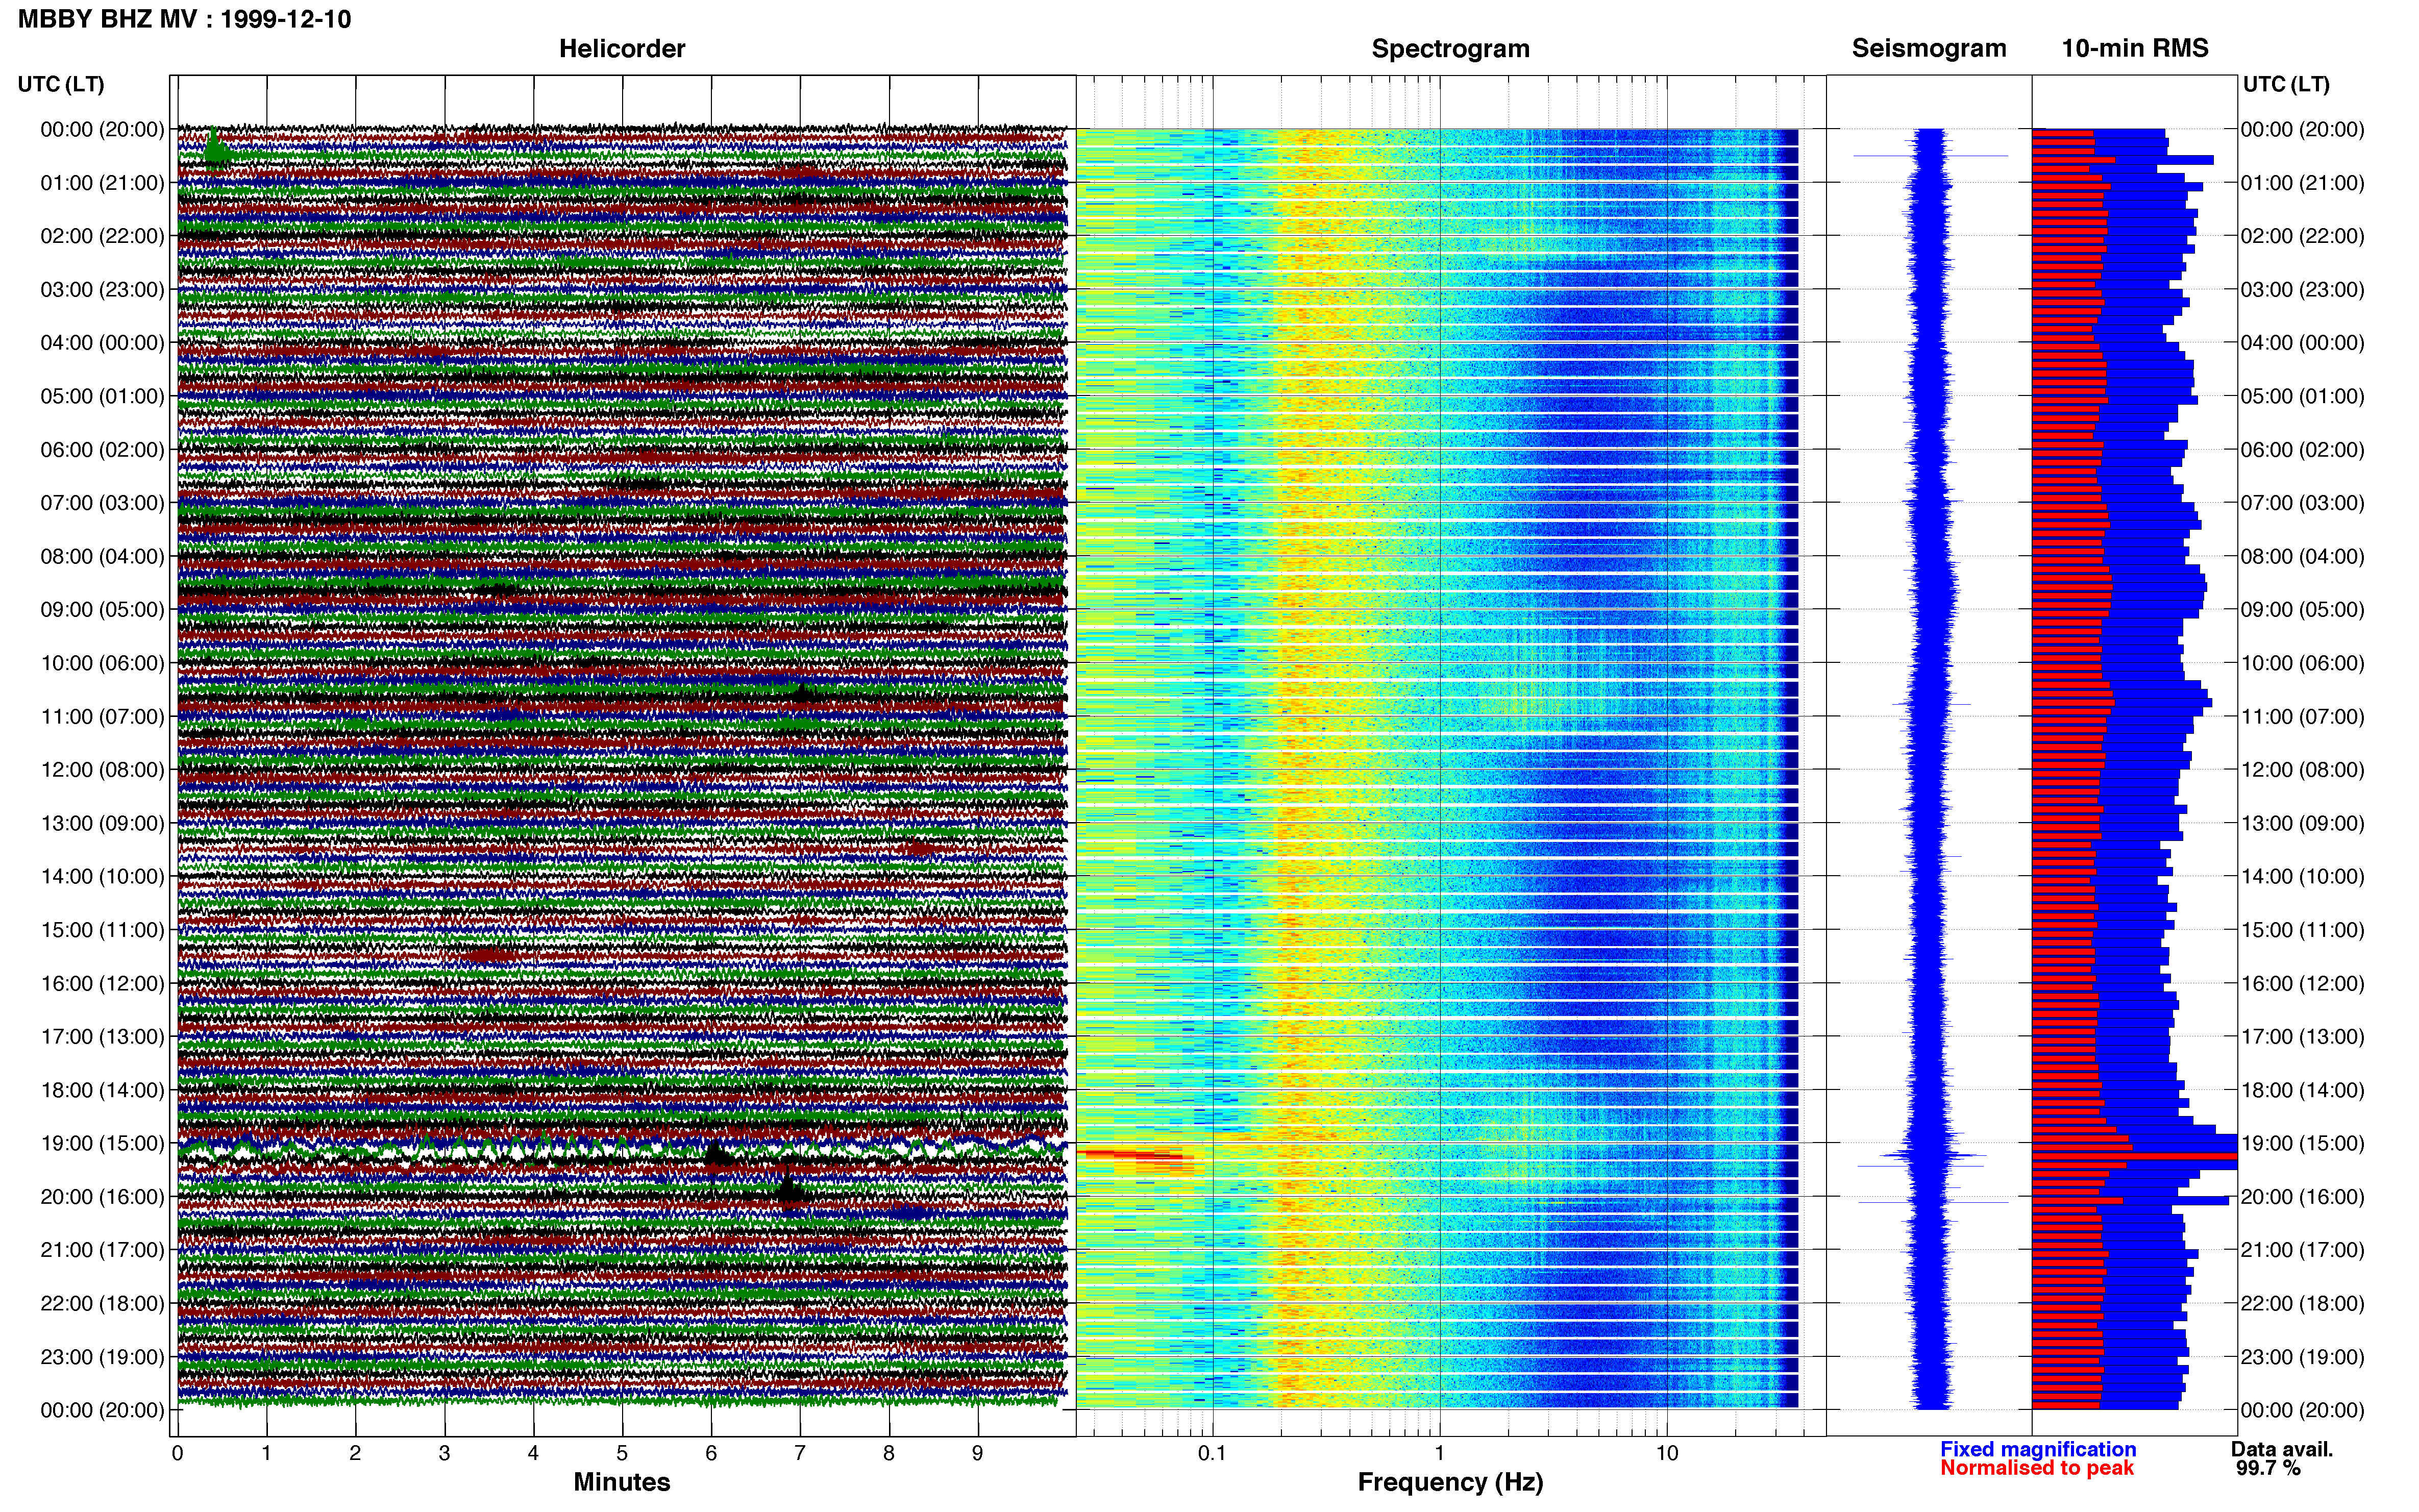2419x1512 pixels.
Task: Click left time label '15:00 (11:00)'
Action: 102,930
